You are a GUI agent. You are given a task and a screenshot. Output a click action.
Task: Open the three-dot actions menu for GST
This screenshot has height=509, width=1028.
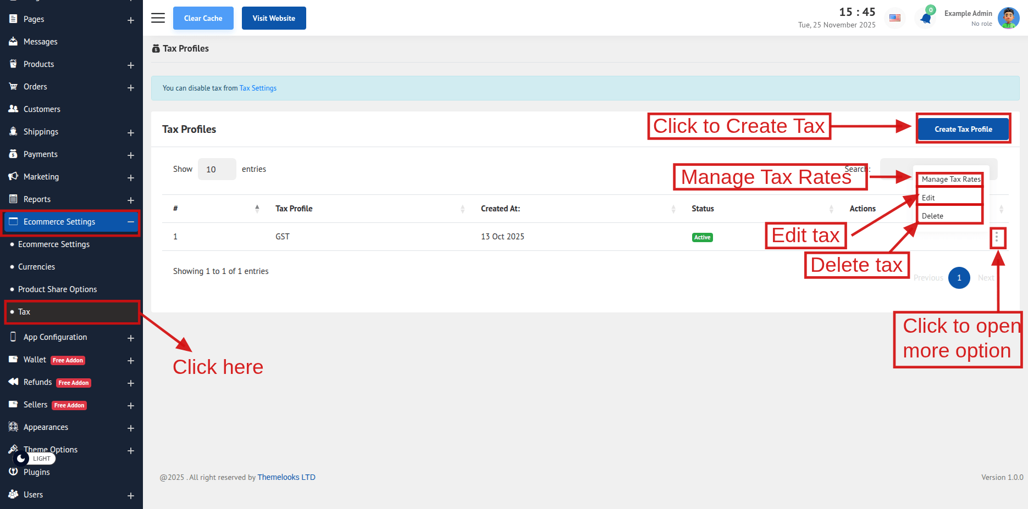(997, 238)
